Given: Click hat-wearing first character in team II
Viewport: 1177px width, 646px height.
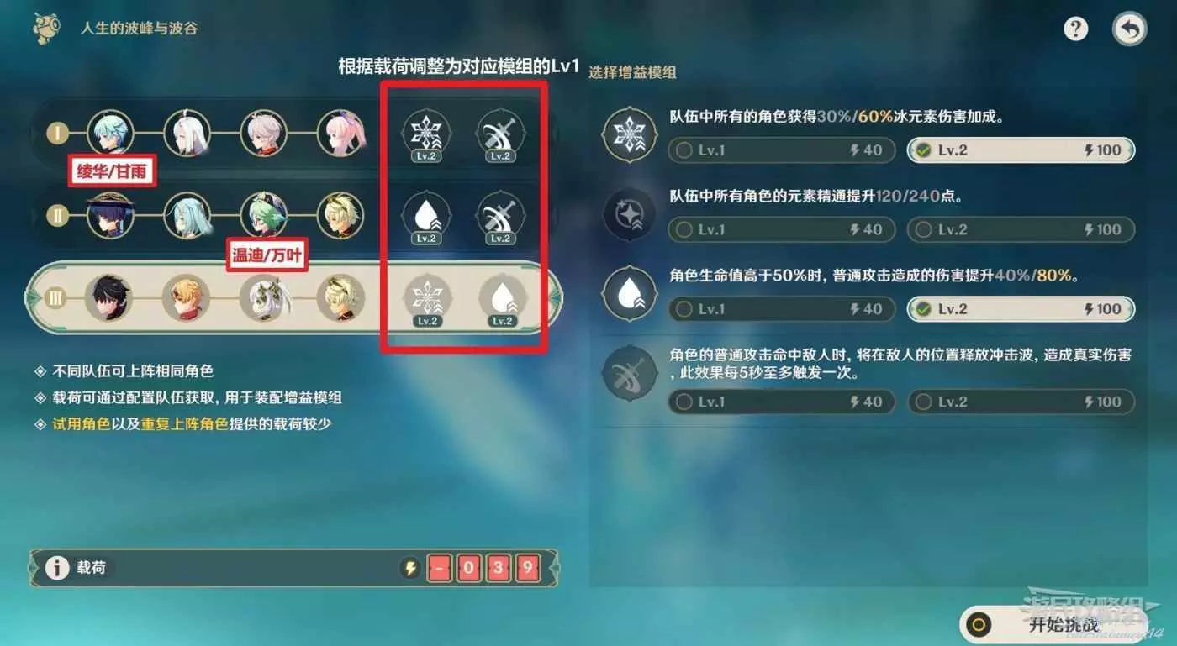Looking at the screenshot, I should click(x=111, y=216).
